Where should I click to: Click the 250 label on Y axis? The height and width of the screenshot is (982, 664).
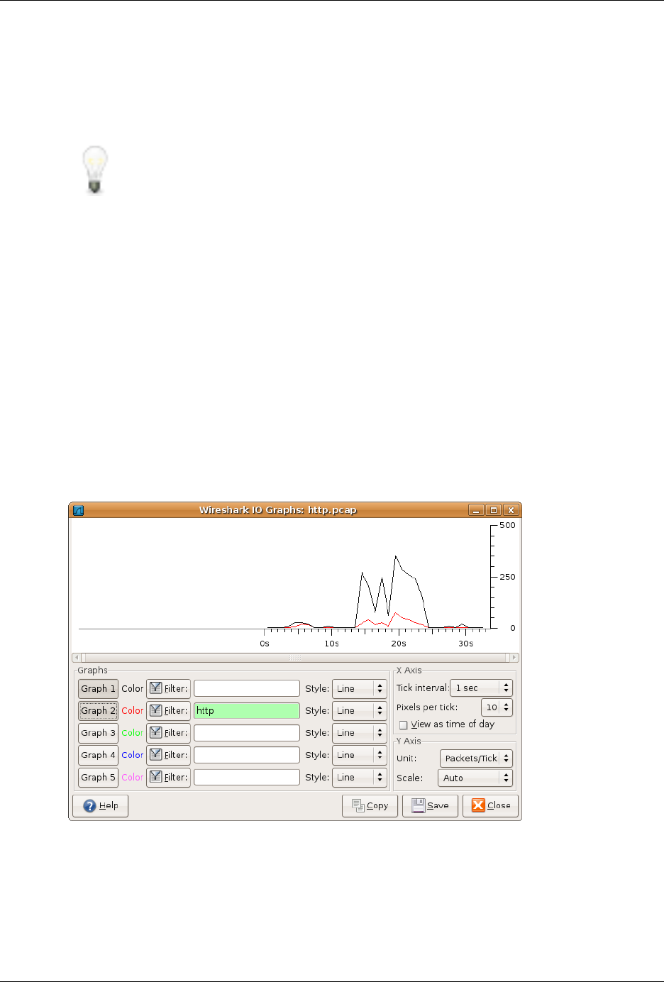507,577
